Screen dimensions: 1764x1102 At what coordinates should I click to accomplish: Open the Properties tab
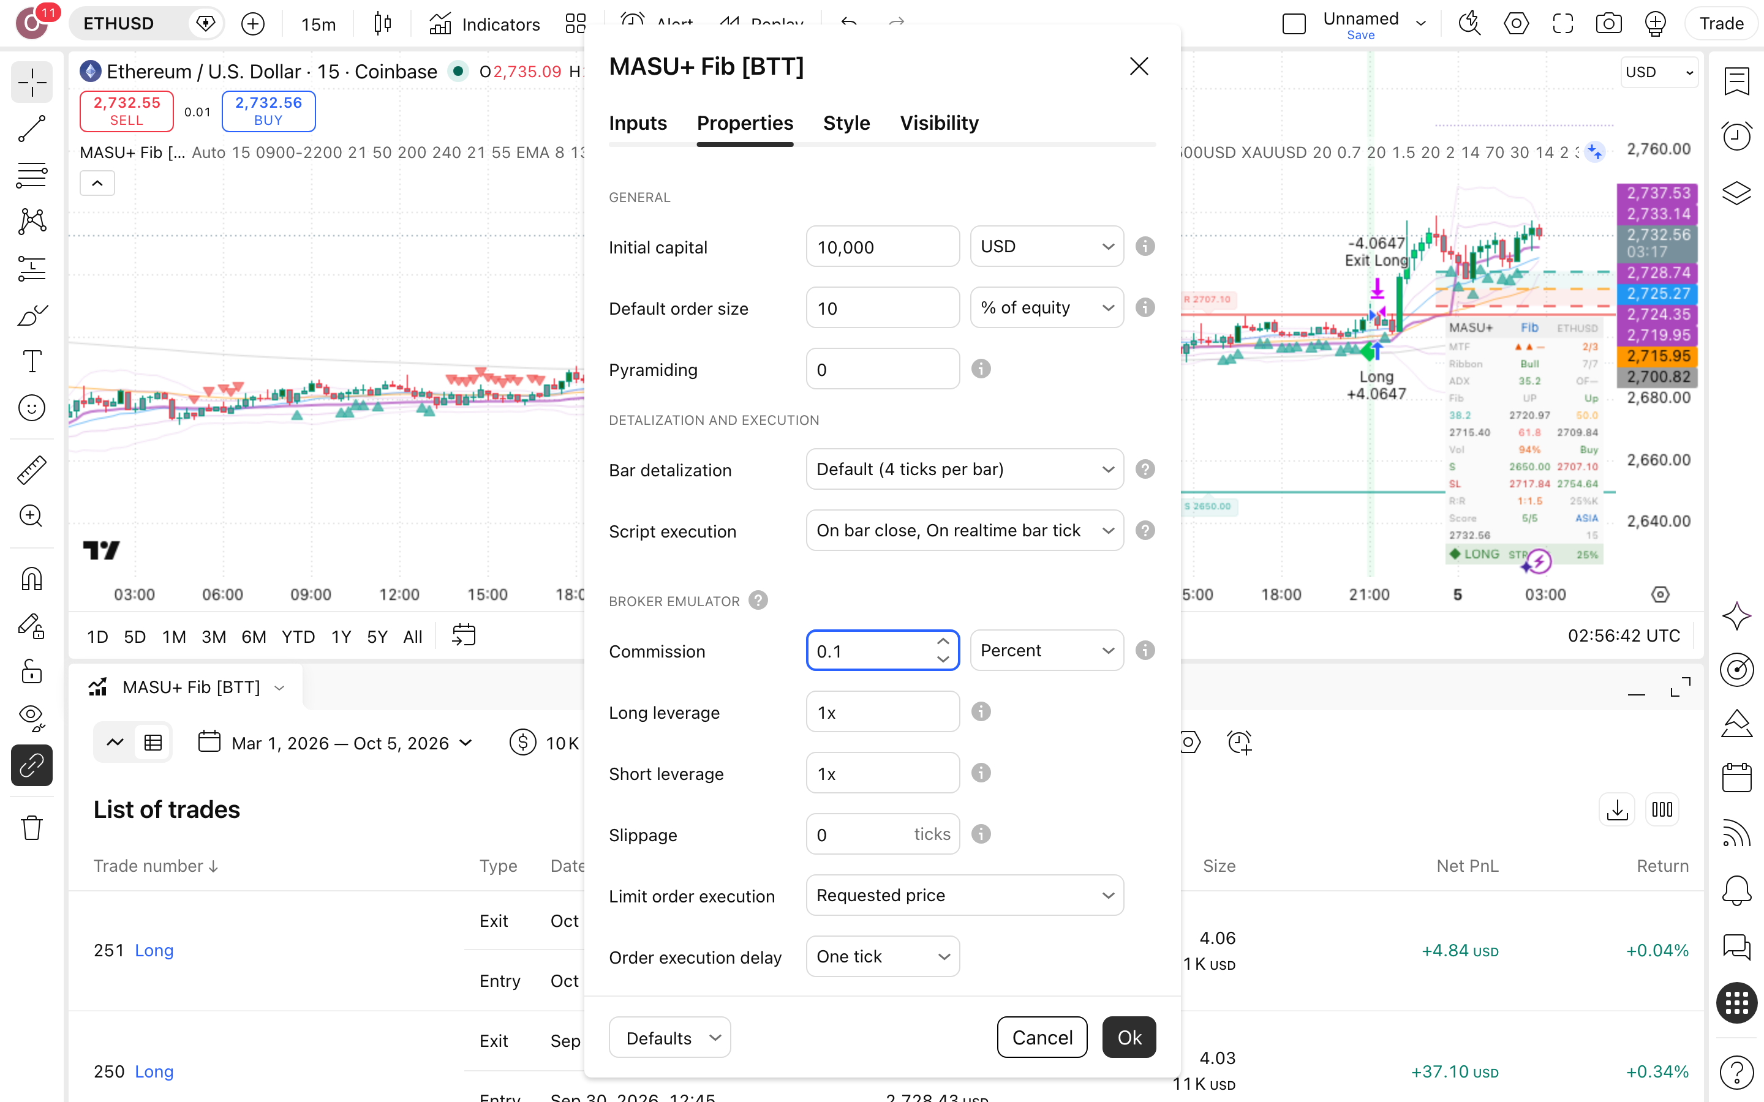pos(745,123)
